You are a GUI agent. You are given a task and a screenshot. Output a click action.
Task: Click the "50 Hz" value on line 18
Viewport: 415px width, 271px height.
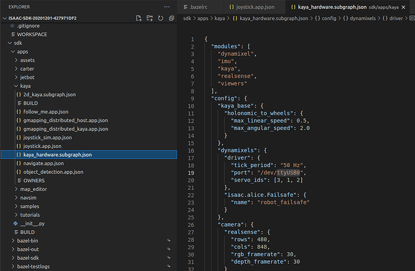click(x=291, y=165)
